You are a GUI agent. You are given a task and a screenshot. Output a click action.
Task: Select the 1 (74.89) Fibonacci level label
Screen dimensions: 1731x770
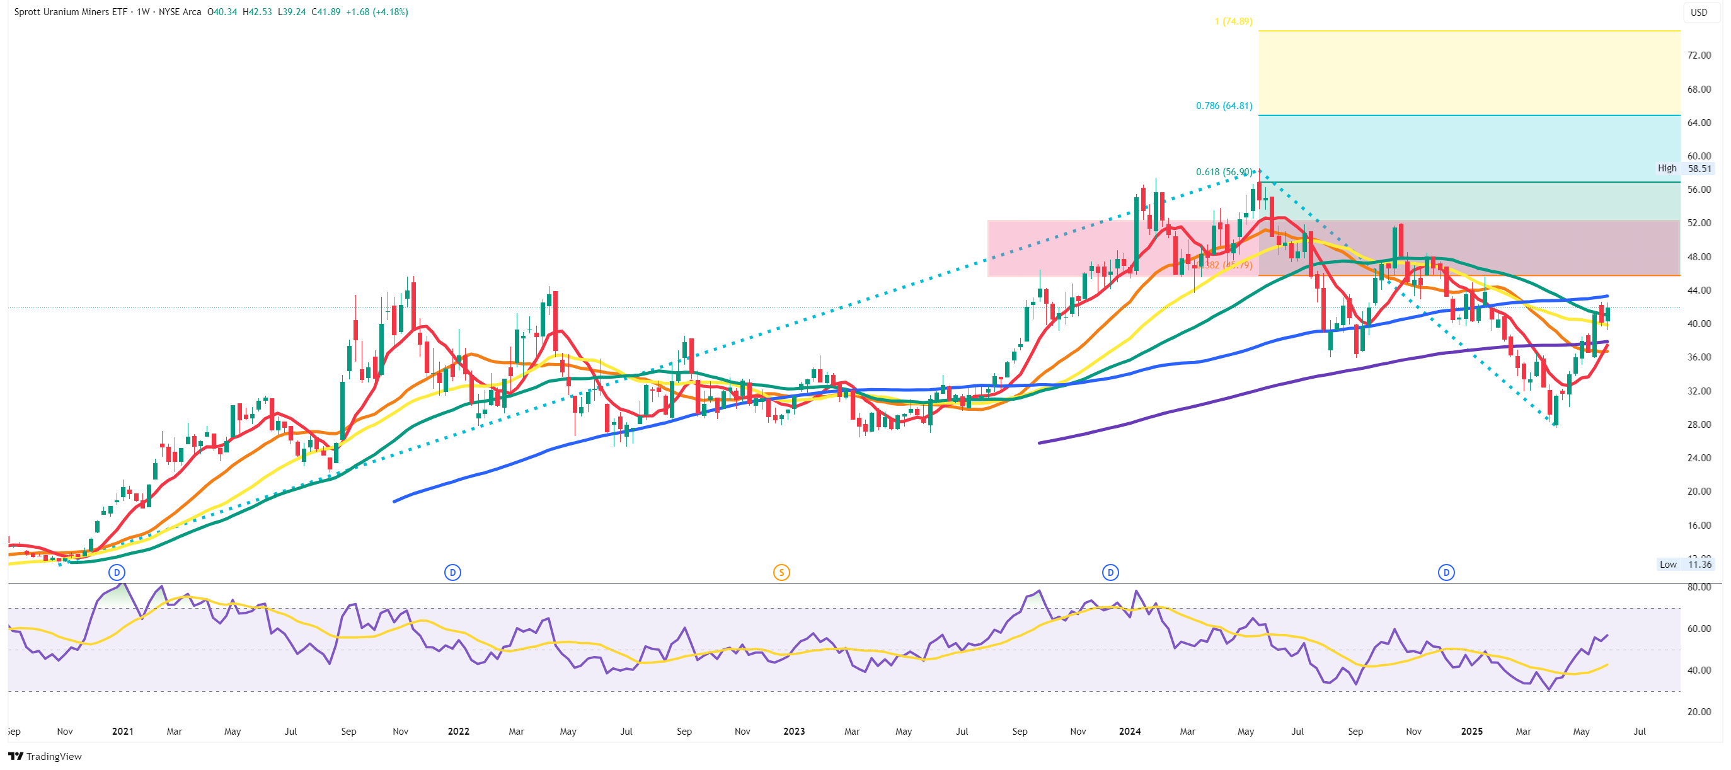coord(1233,21)
